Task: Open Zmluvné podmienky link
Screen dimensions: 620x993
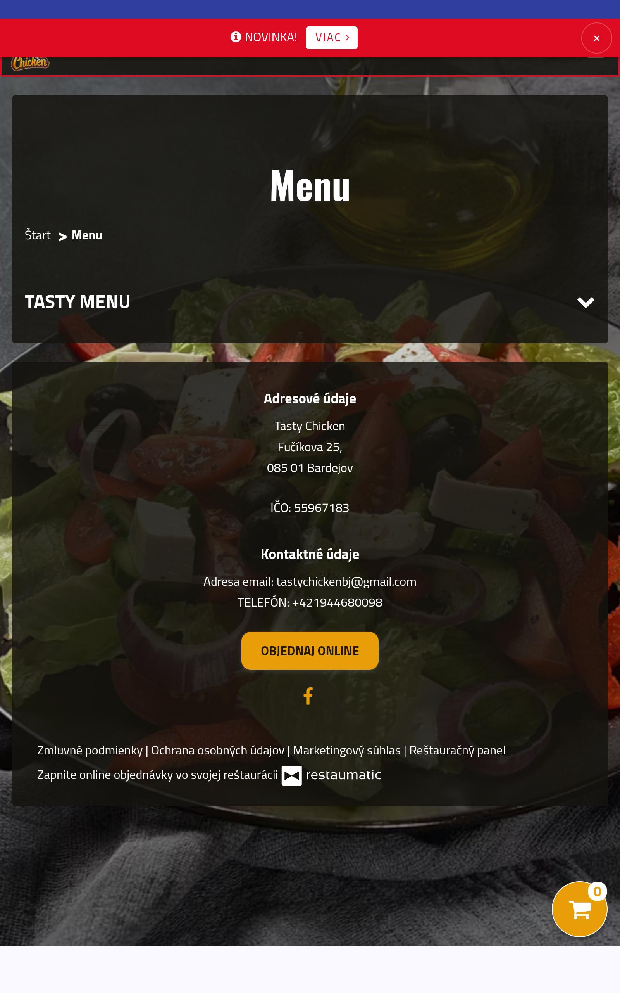Action: click(90, 751)
